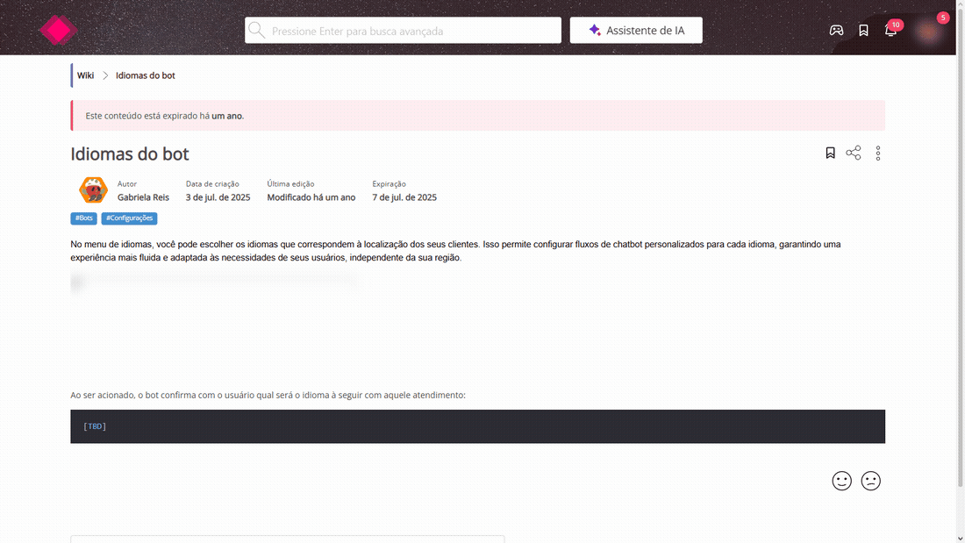Select the #Configurações tag
This screenshot has height=543, width=965.
pyautogui.click(x=129, y=218)
